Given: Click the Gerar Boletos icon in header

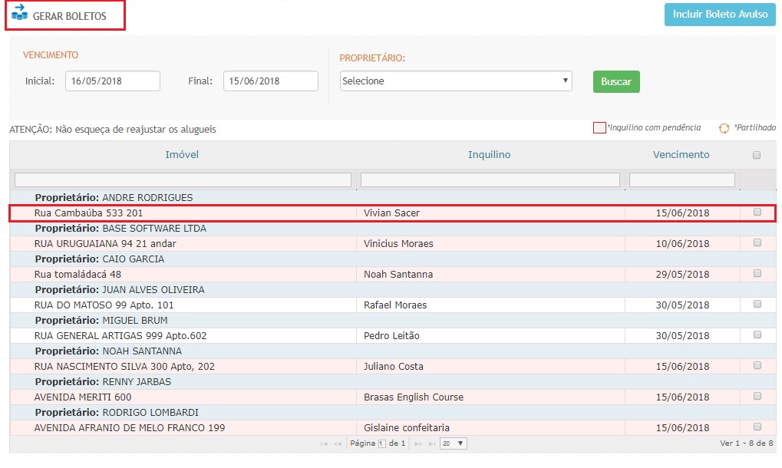Looking at the screenshot, I should coord(19,13).
